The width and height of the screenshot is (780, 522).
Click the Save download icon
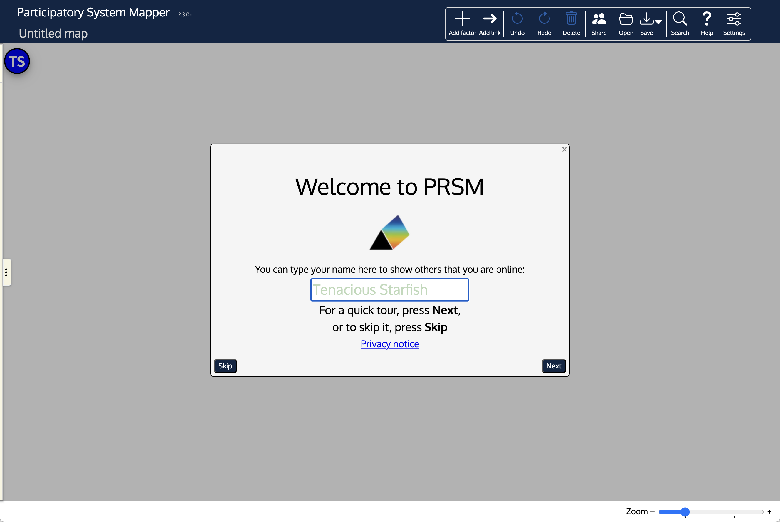[x=646, y=19]
